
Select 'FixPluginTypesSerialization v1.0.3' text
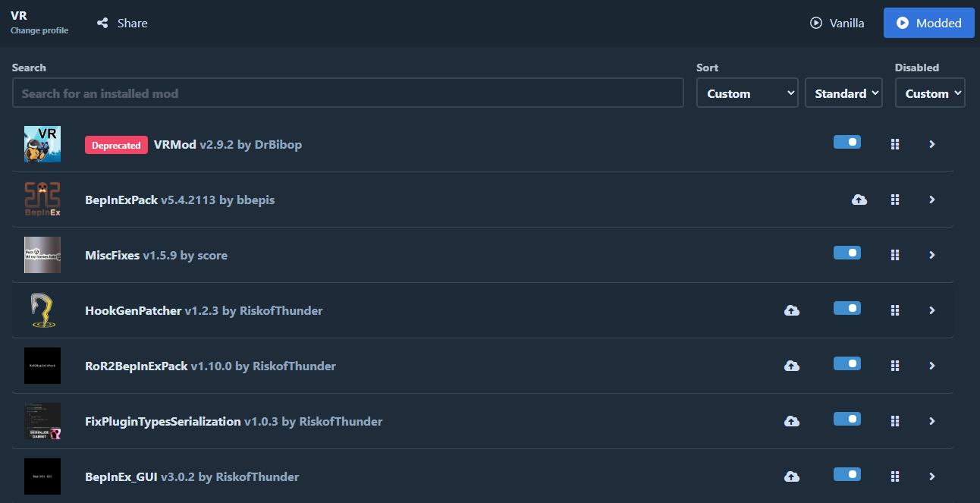click(181, 421)
